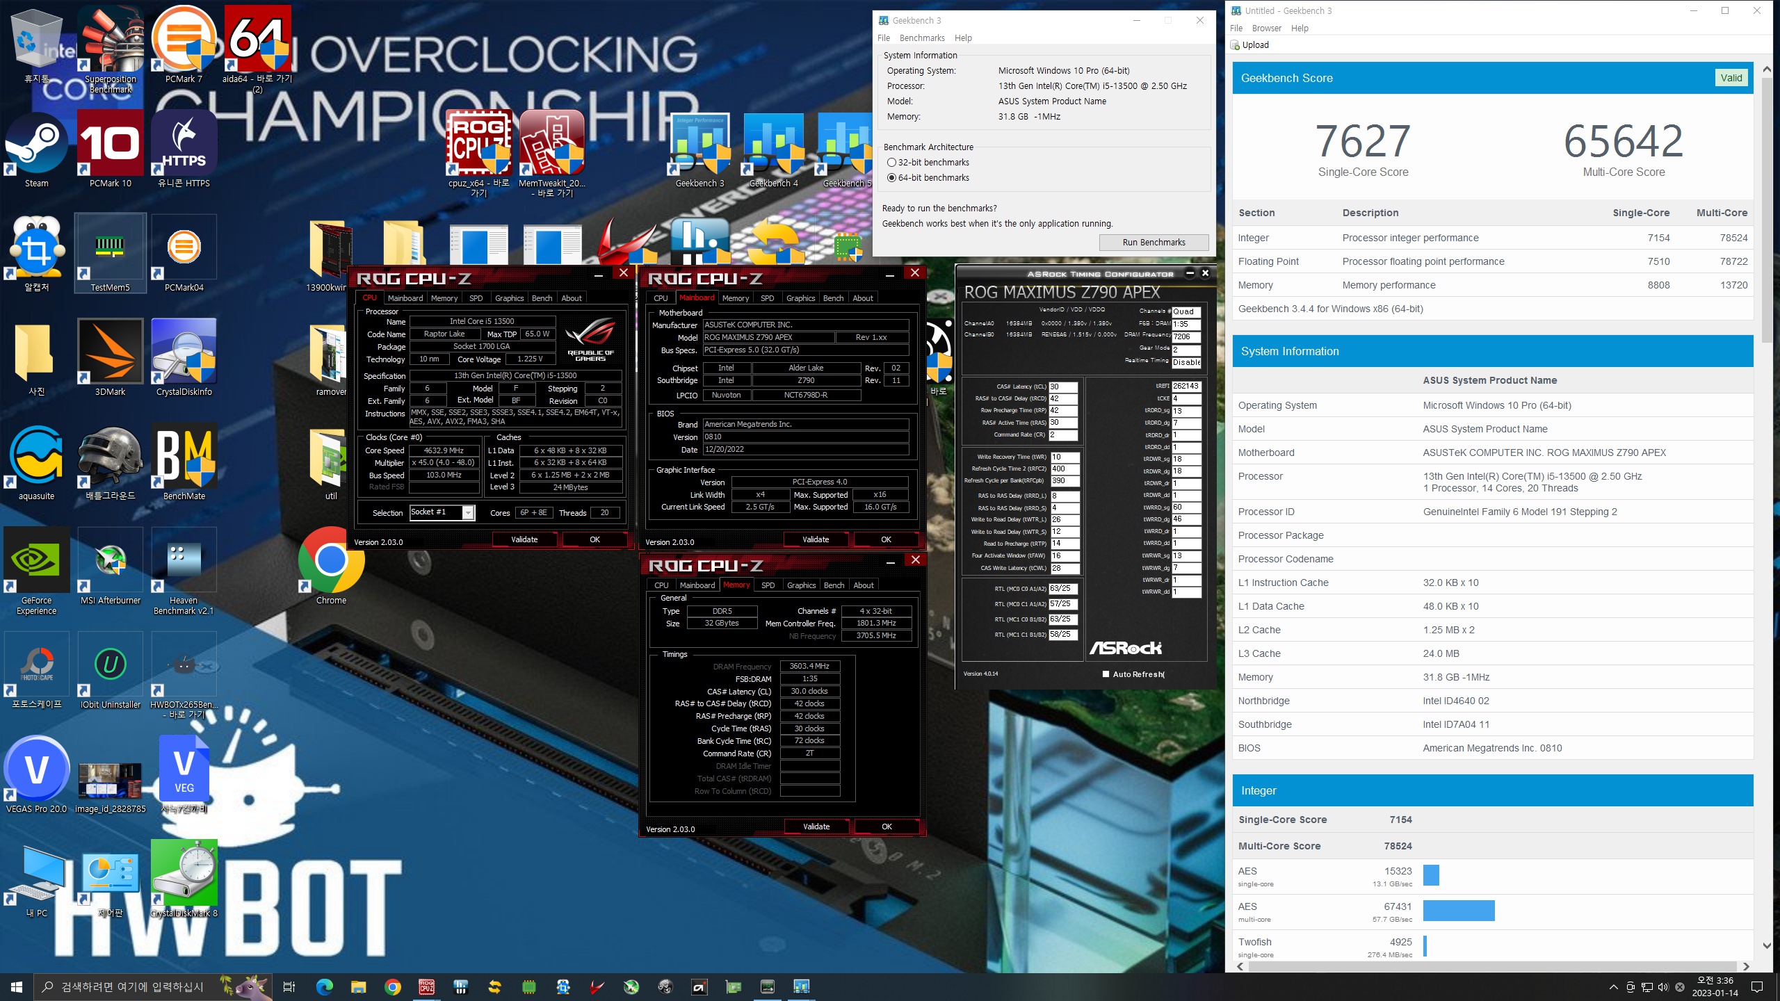Click the Geekbench results vertical scrollbar
This screenshot has width=1780, height=1001.
(x=1767, y=209)
